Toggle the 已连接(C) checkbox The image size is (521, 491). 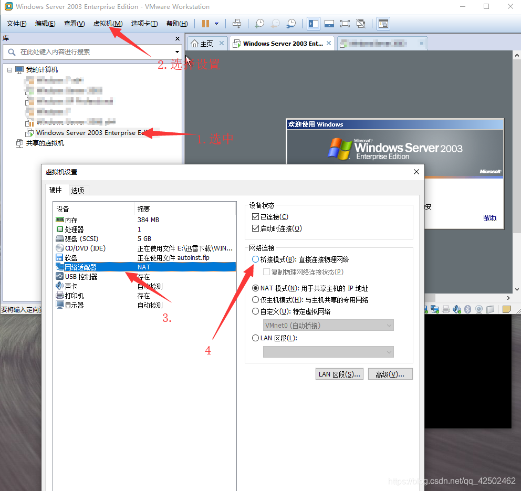[255, 217]
